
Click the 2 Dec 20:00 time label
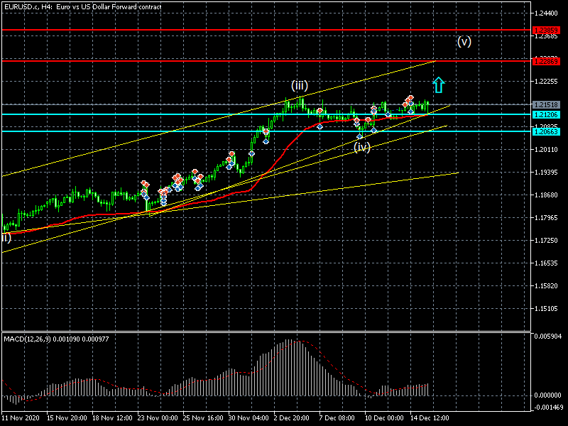coord(292,419)
